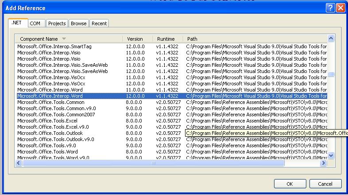The image size is (348, 195).
Task: Select Microsoft.Office.Tools.Common.v9.0 row
Action: click(x=171, y=108)
